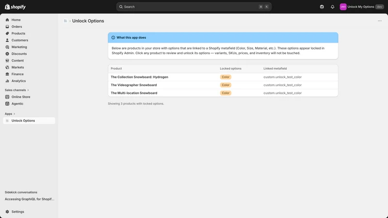This screenshot has width=388, height=218.
Task: Click the Unlock Options app icon in sidebar
Action: click(7, 121)
